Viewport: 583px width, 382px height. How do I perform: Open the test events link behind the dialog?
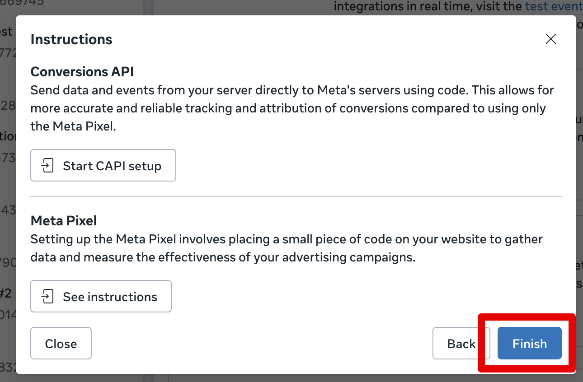coord(554,6)
